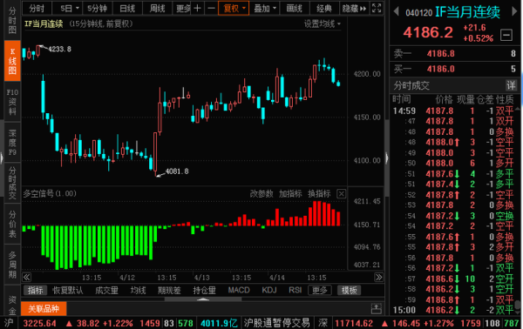The width and height of the screenshot is (523, 329).
Task: Show 持仓量 open interest indicator
Action: (204, 290)
